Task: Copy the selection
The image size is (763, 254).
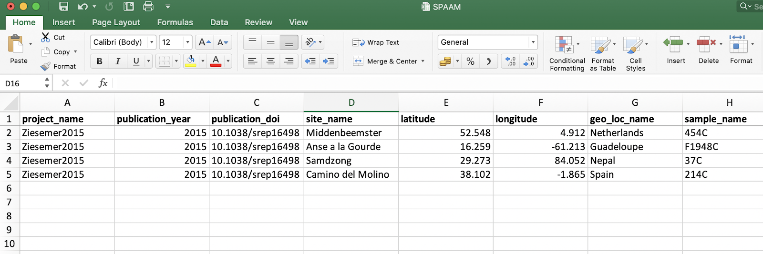Action: pos(56,51)
